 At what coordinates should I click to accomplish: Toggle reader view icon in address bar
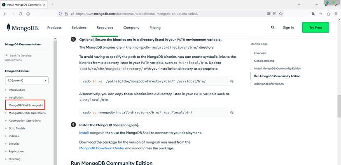pos(275,14)
